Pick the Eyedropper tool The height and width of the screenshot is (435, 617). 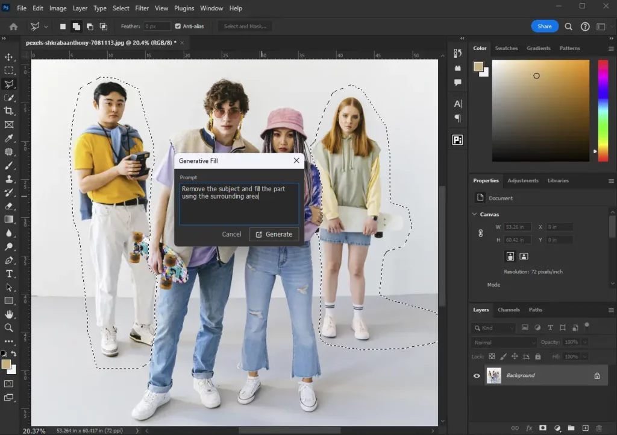(9, 139)
